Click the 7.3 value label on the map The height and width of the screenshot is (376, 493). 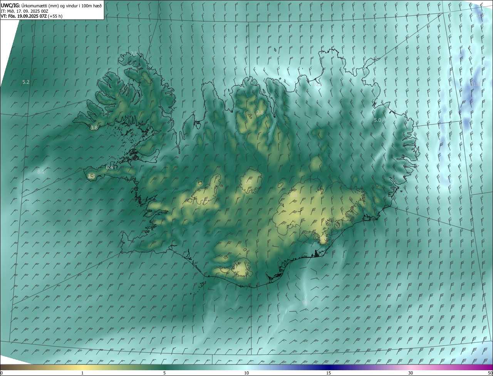[x=134, y=53]
